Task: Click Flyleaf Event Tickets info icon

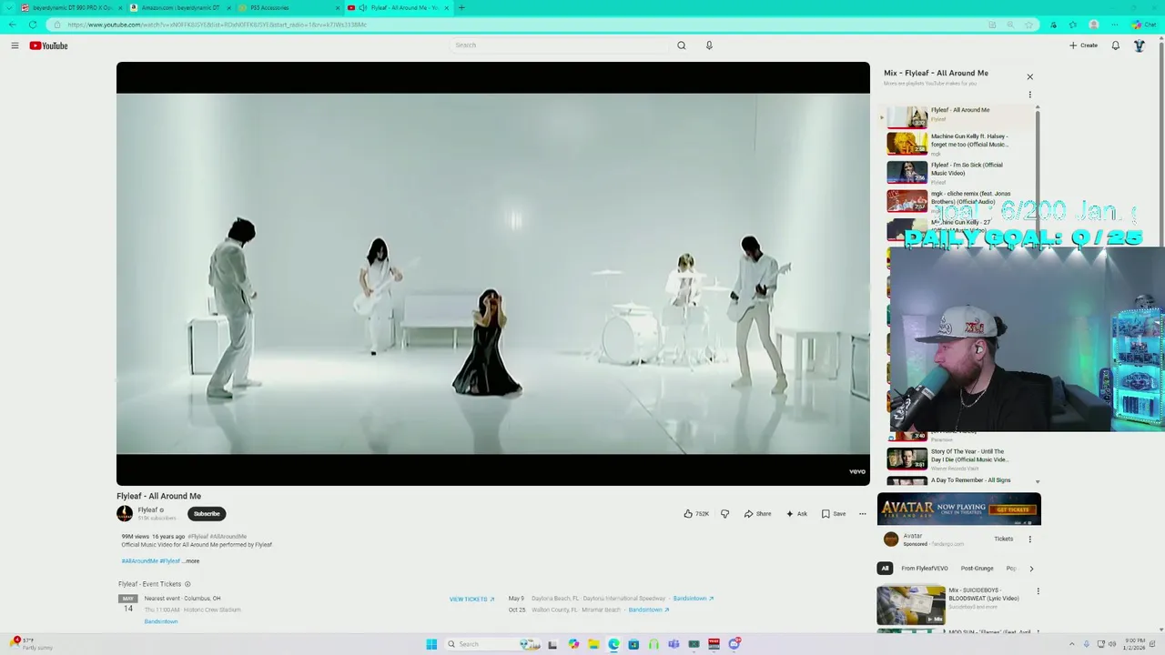Action: pyautogui.click(x=187, y=584)
